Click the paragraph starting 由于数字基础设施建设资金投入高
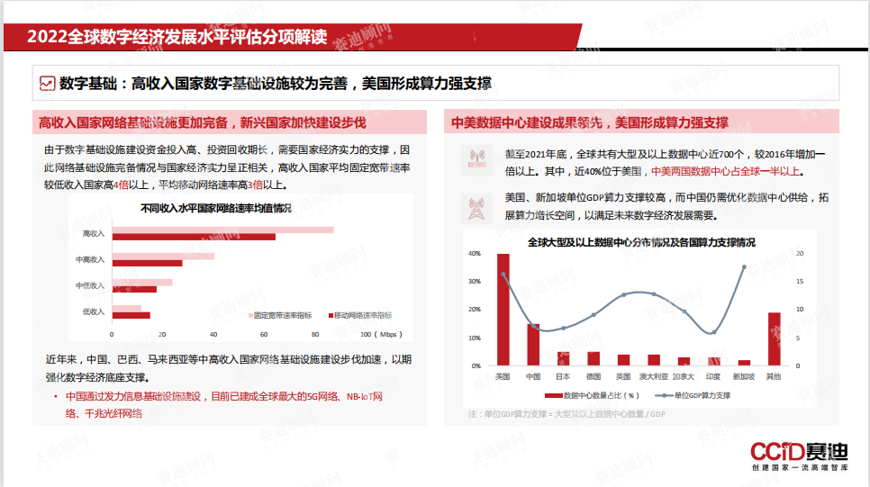This screenshot has height=487, width=870. tap(227, 167)
